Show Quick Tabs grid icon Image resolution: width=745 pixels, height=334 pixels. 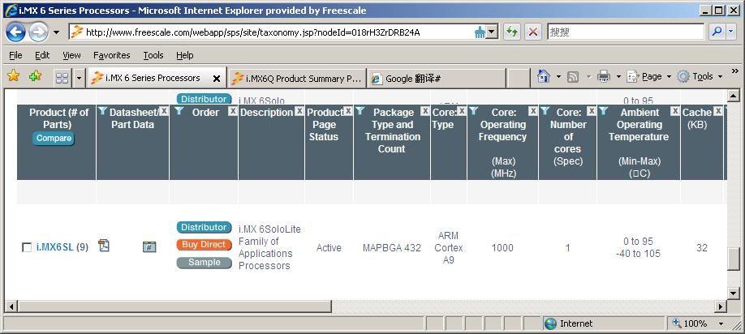pos(62,78)
